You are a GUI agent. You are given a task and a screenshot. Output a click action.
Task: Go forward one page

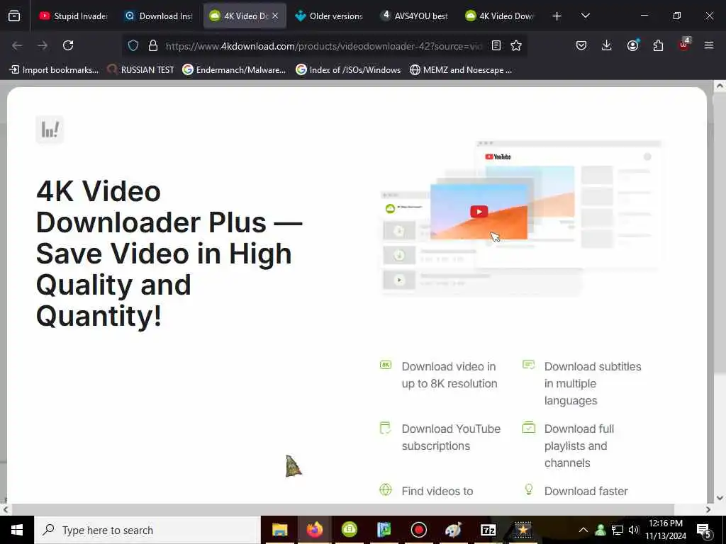(43, 45)
